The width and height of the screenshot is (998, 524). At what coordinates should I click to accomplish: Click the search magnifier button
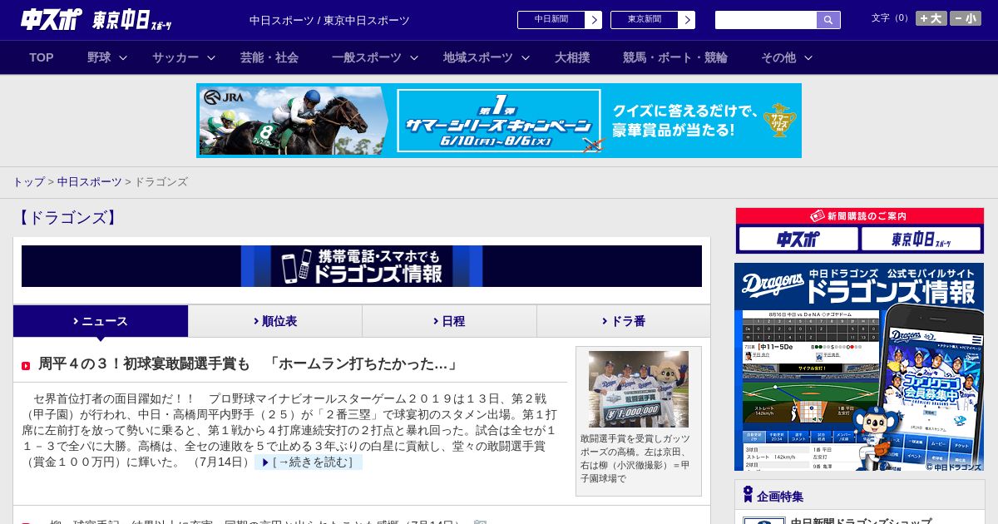(828, 20)
